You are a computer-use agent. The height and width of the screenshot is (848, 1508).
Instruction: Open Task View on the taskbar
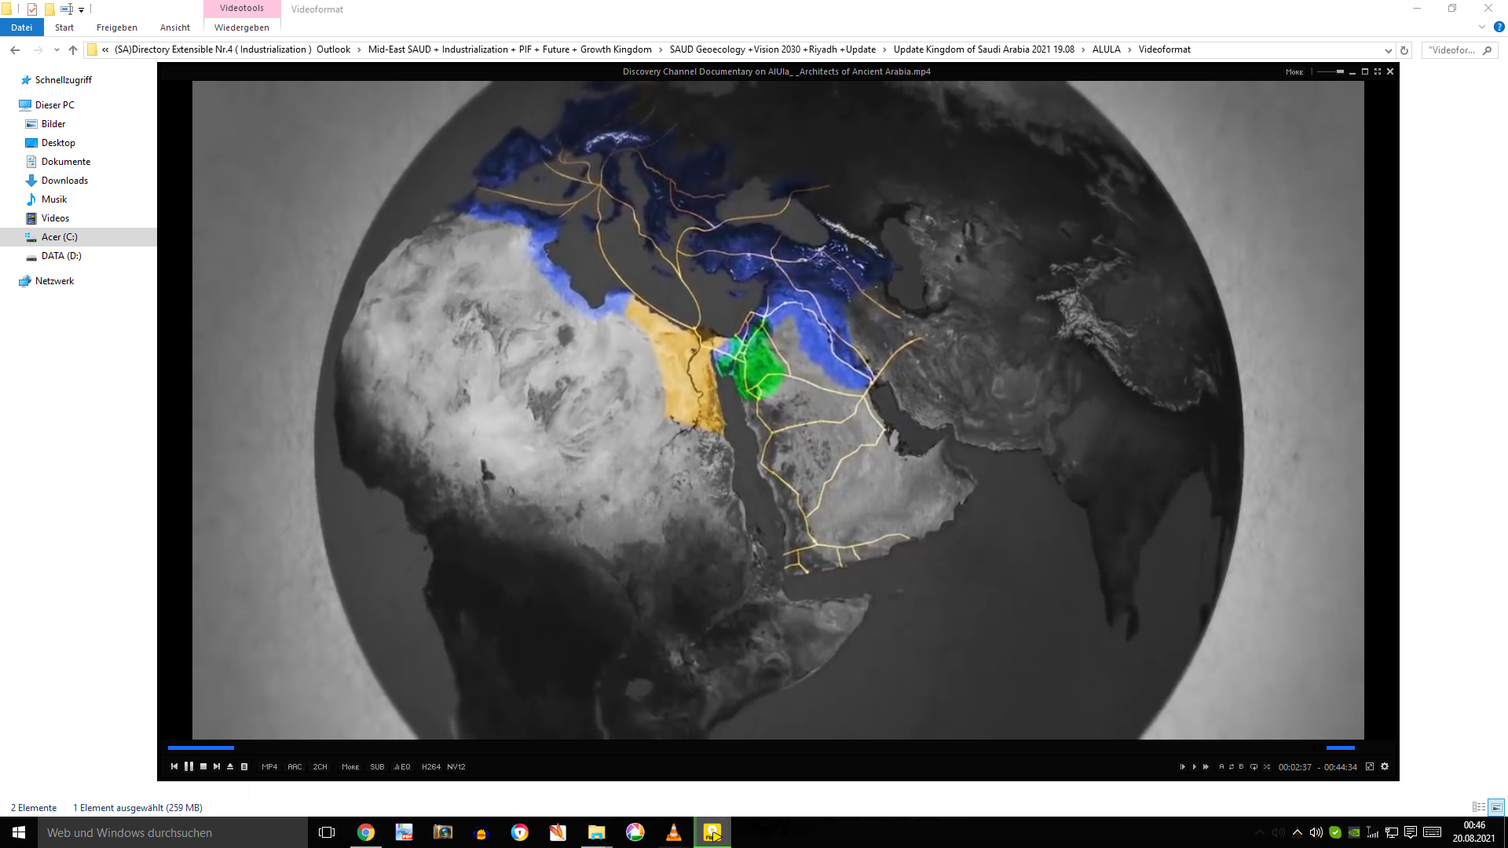327,832
